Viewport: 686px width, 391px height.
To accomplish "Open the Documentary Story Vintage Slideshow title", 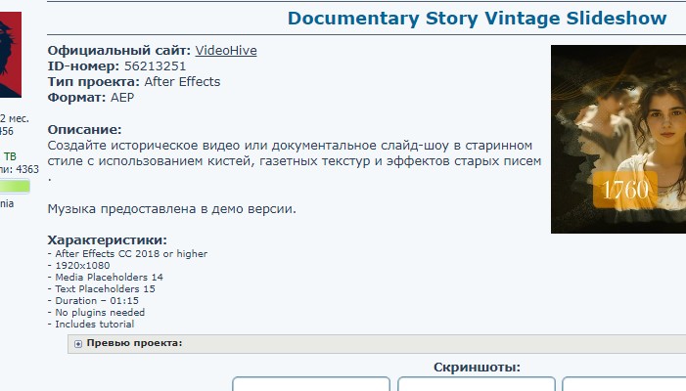I will [x=478, y=19].
